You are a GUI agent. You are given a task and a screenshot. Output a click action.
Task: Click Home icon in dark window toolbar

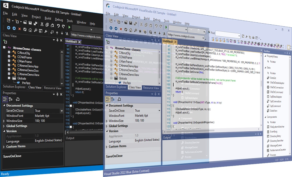(x=30, y=30)
